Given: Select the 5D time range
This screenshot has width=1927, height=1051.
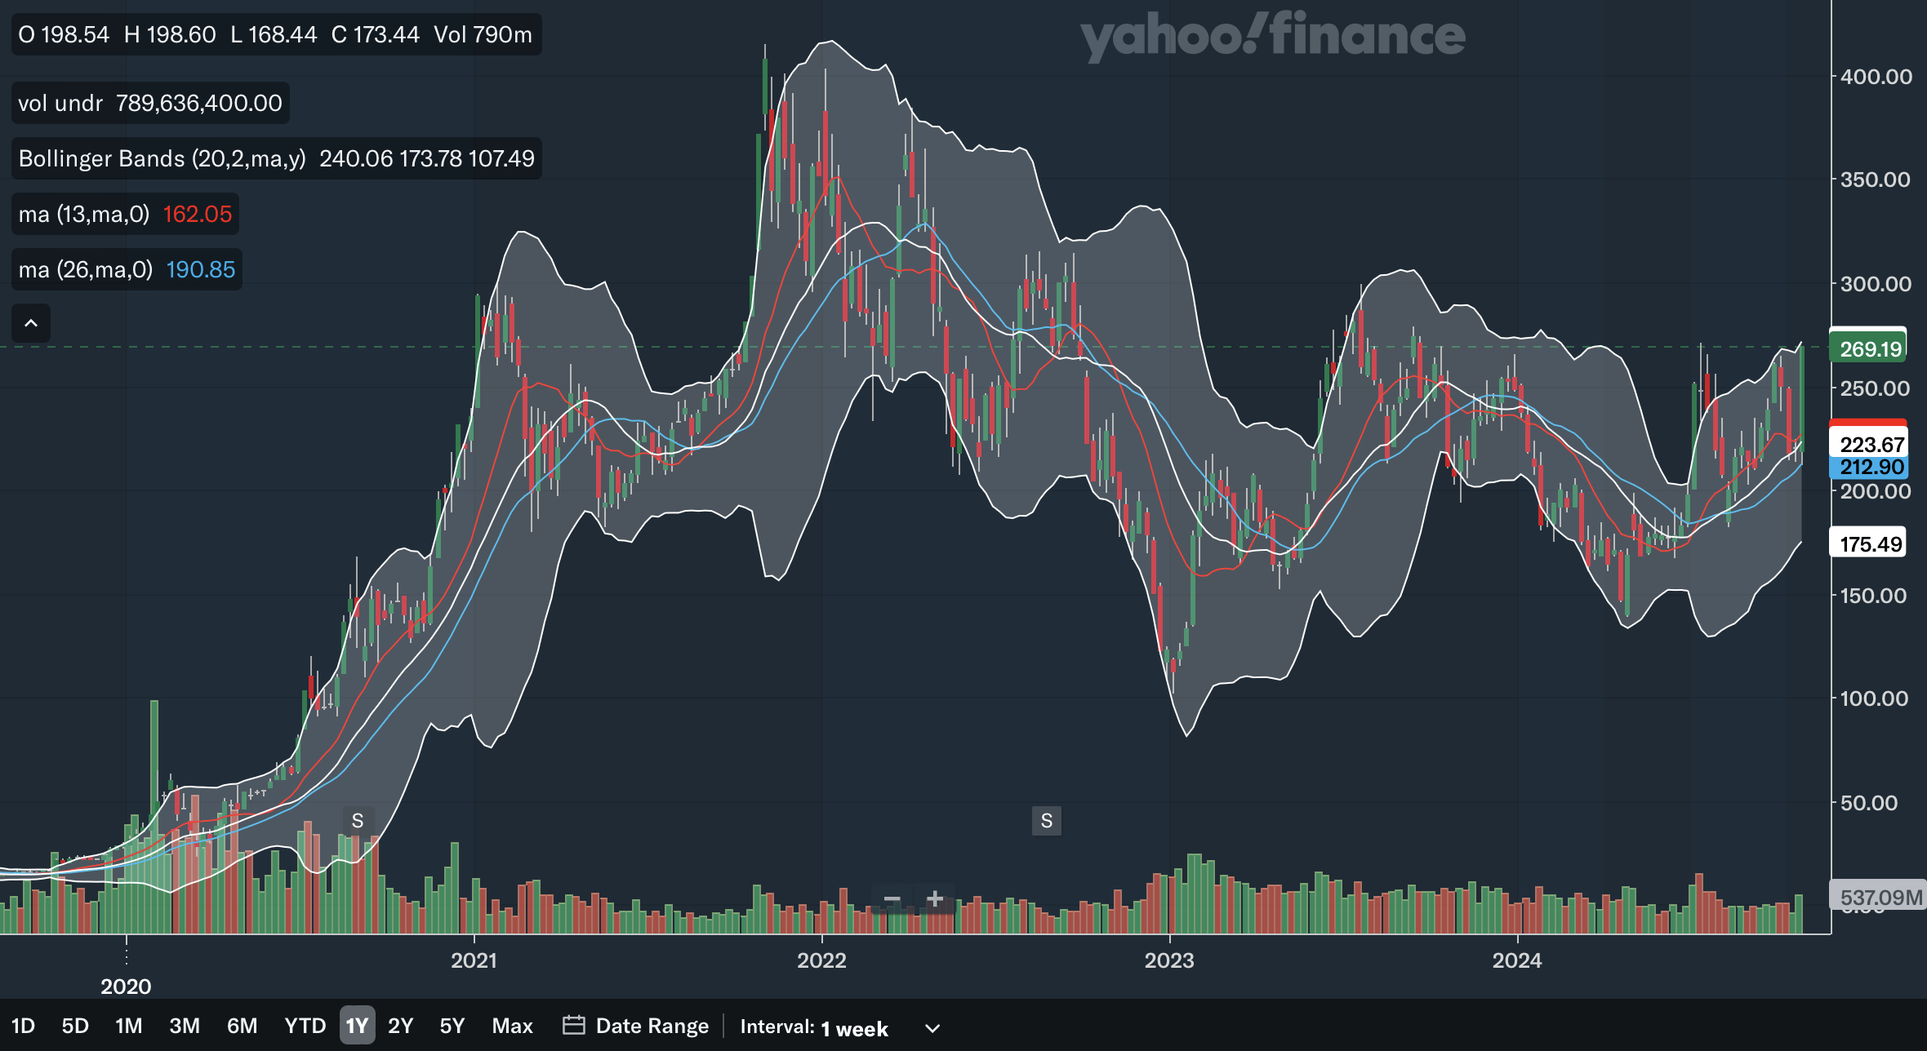Looking at the screenshot, I should coord(75,1026).
